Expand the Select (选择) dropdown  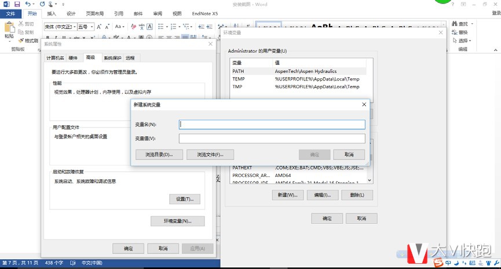click(469, 41)
